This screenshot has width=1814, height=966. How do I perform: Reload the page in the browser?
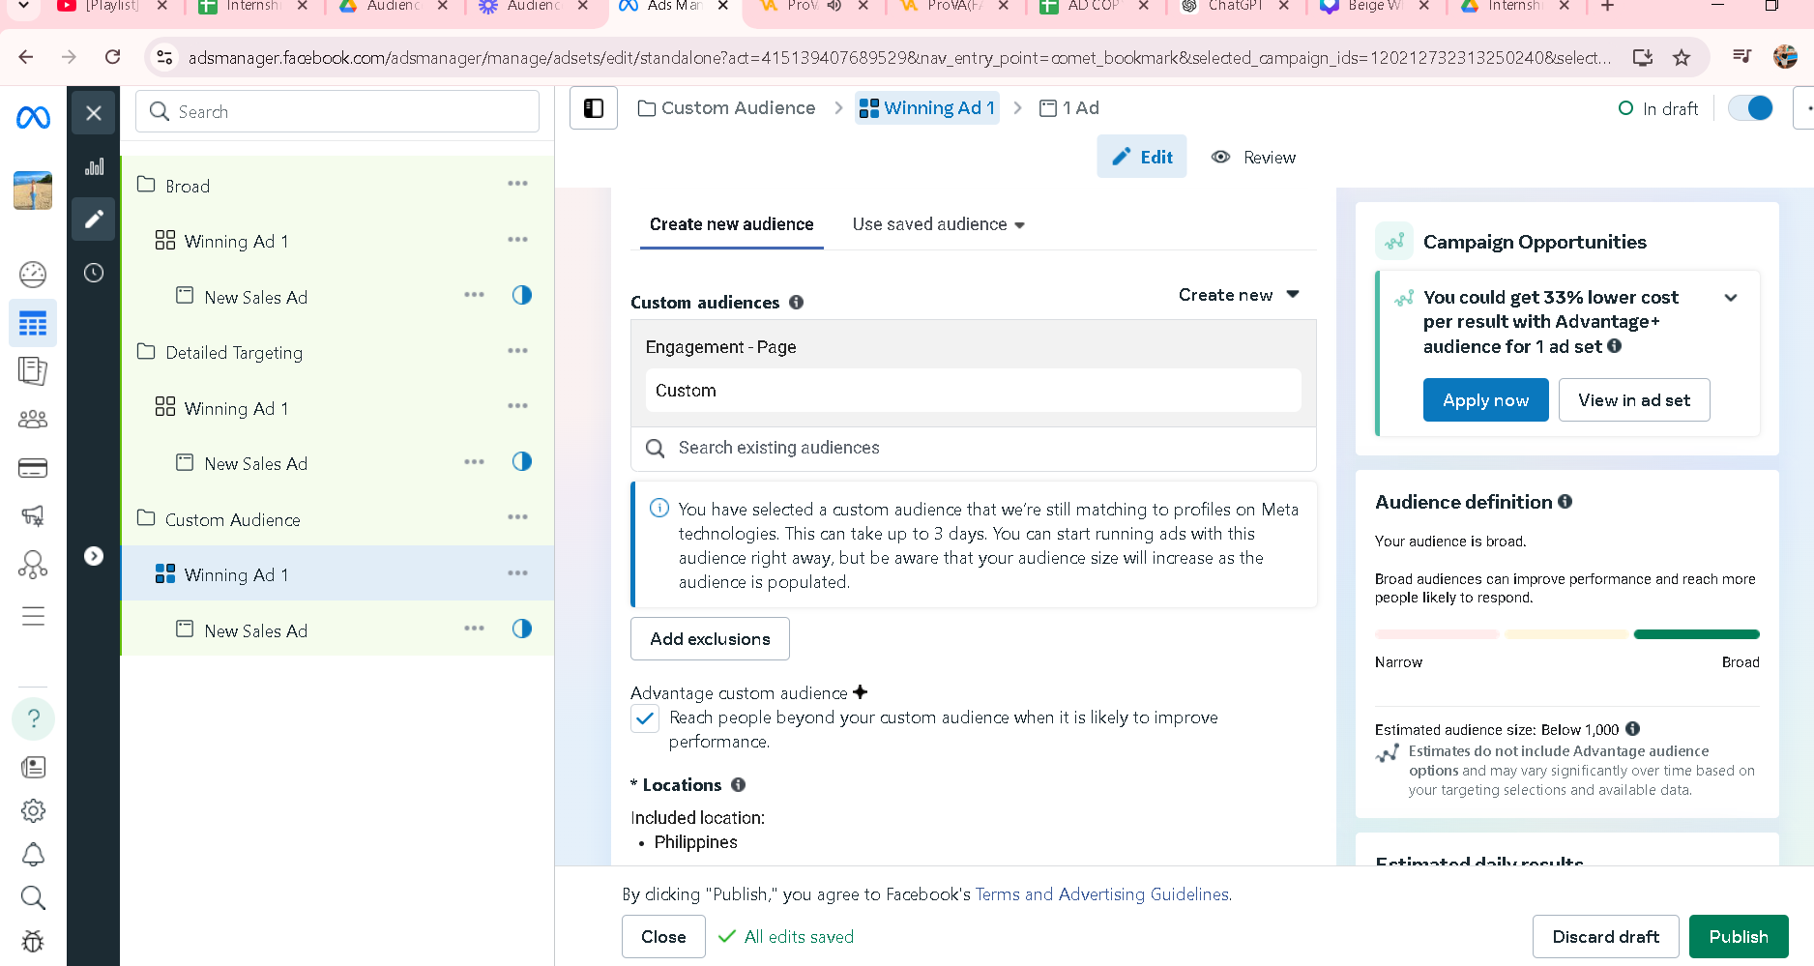[113, 57]
